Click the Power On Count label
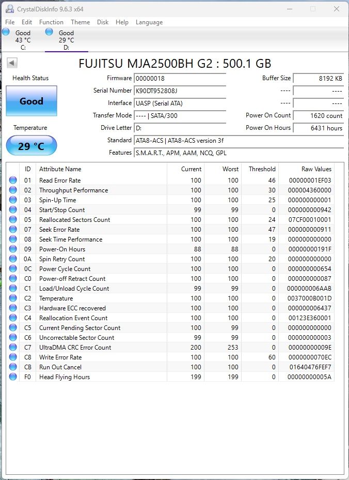 (x=268, y=115)
